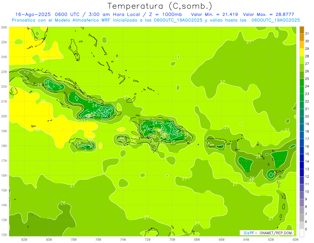Click the longitude label '60W'

point(295,239)
